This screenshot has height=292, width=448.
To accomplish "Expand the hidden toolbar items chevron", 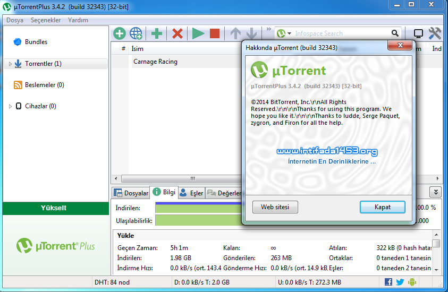I will pos(268,29).
